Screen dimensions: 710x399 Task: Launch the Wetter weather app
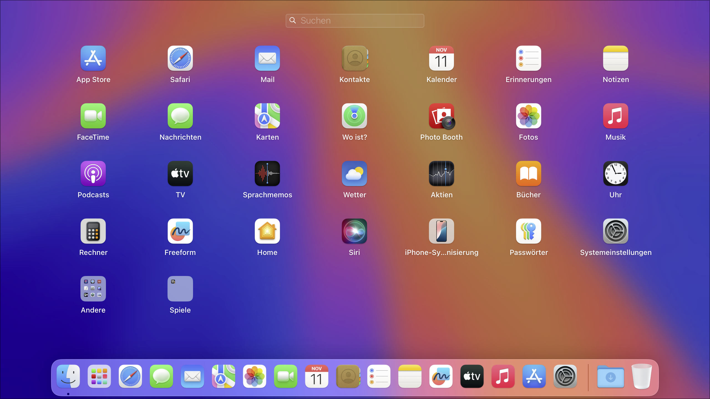pos(354,174)
